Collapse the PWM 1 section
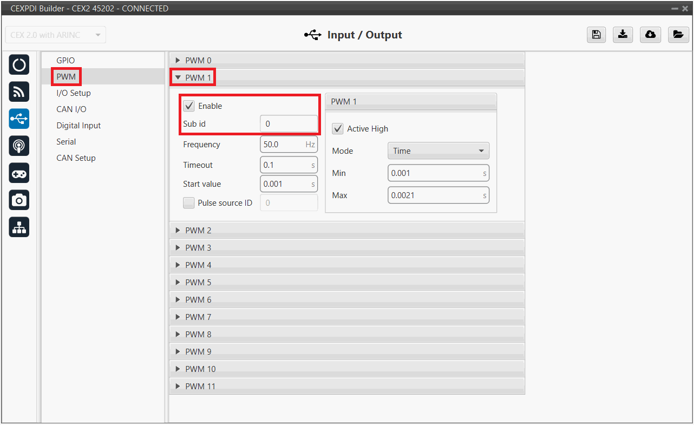This screenshot has width=694, height=425. point(198,78)
